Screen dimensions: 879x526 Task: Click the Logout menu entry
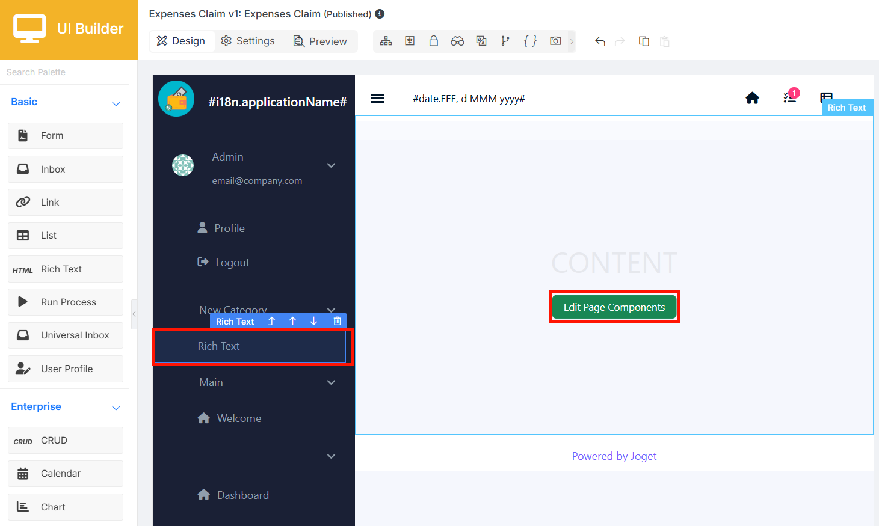(224, 262)
